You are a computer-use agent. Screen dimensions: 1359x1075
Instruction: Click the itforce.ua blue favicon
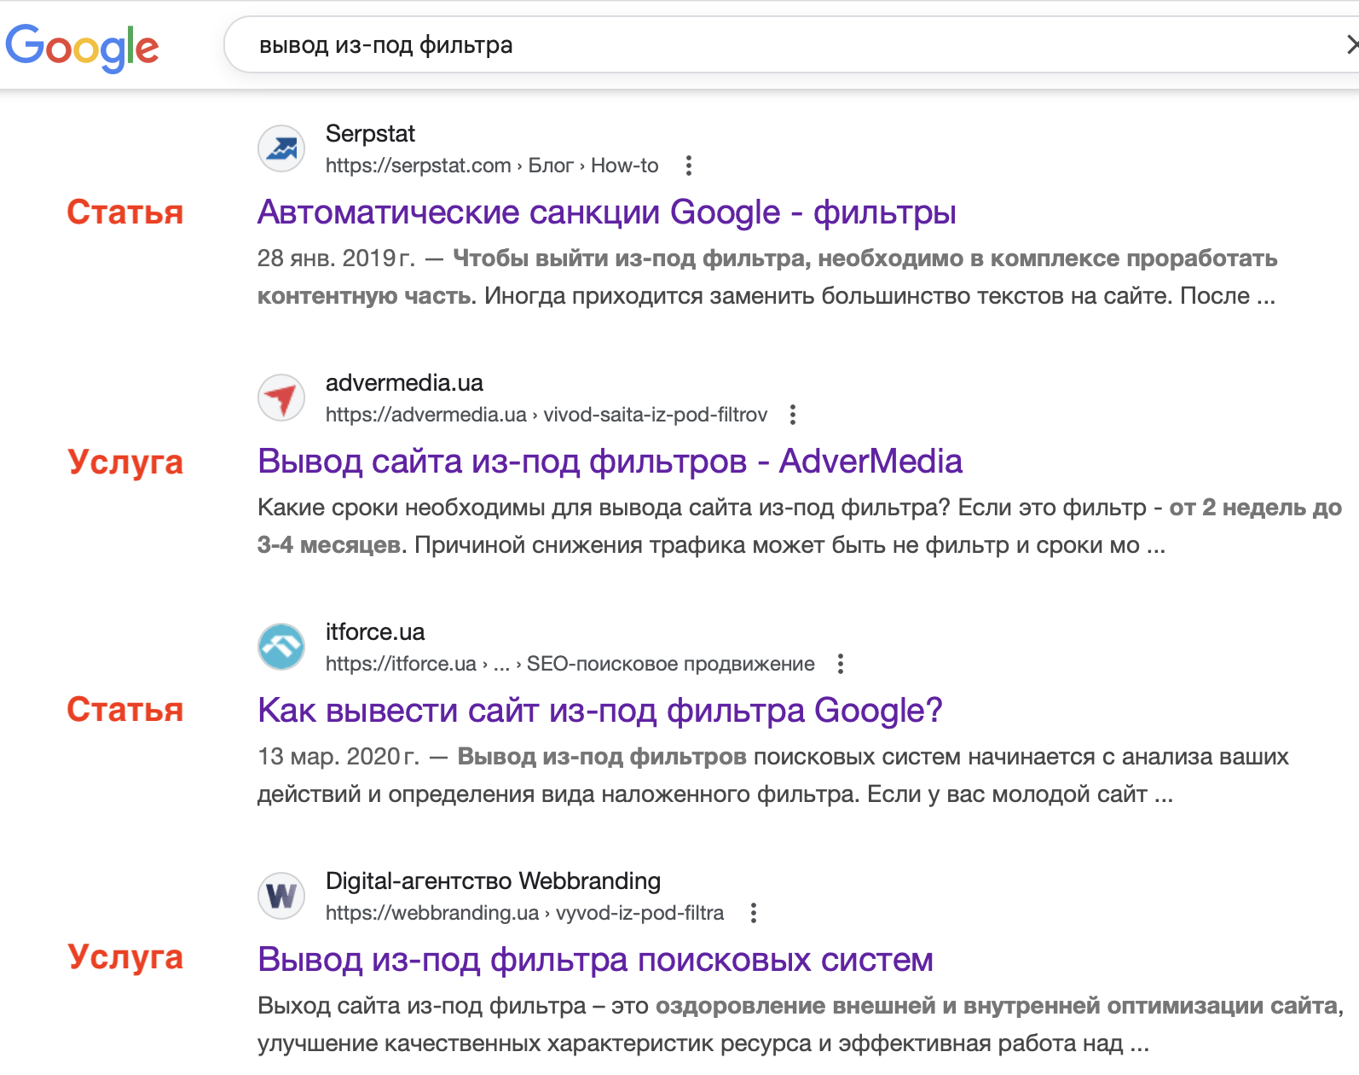pos(281,647)
